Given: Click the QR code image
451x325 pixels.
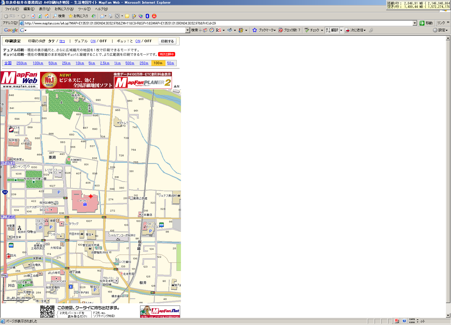Looking at the screenshot, I should (x=47, y=312).
